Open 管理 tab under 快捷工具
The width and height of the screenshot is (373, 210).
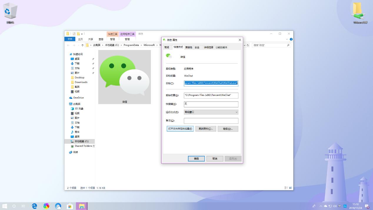[112, 39]
